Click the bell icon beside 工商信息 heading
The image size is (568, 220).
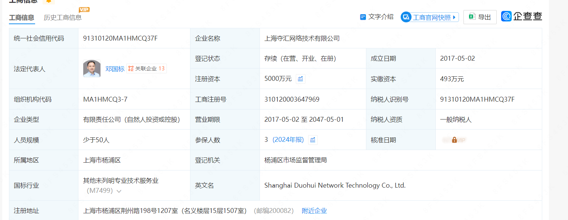(x=48, y=1)
